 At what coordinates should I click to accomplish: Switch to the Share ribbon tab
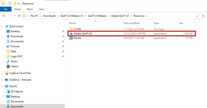click(x=30, y=9)
